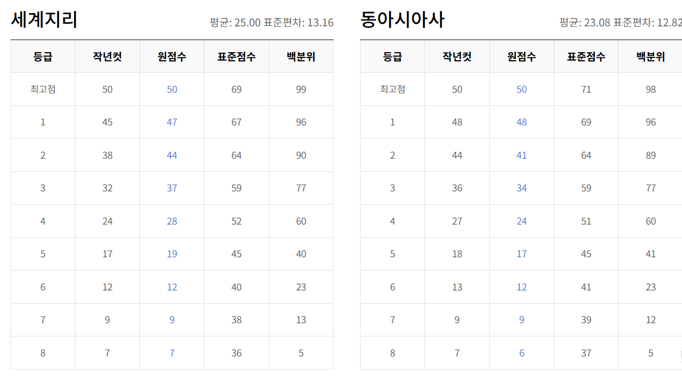This screenshot has height=377, width=682.
Task: Select blue 원점수 19 for 세계지리 grade 5
Action: point(171,254)
